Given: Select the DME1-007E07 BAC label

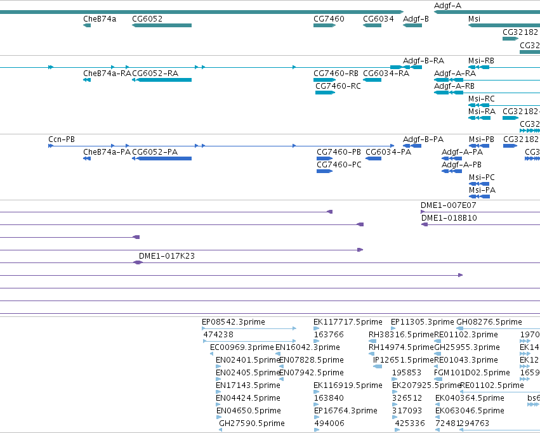Looking at the screenshot, I should [449, 206].
